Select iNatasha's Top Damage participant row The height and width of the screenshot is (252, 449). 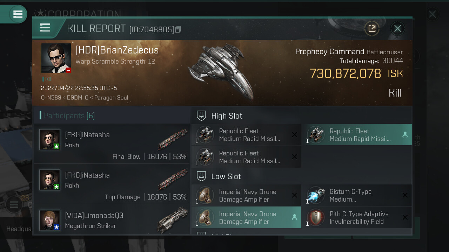point(112,184)
